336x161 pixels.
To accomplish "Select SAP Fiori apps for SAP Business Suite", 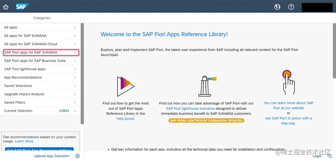I will click(x=40, y=61).
